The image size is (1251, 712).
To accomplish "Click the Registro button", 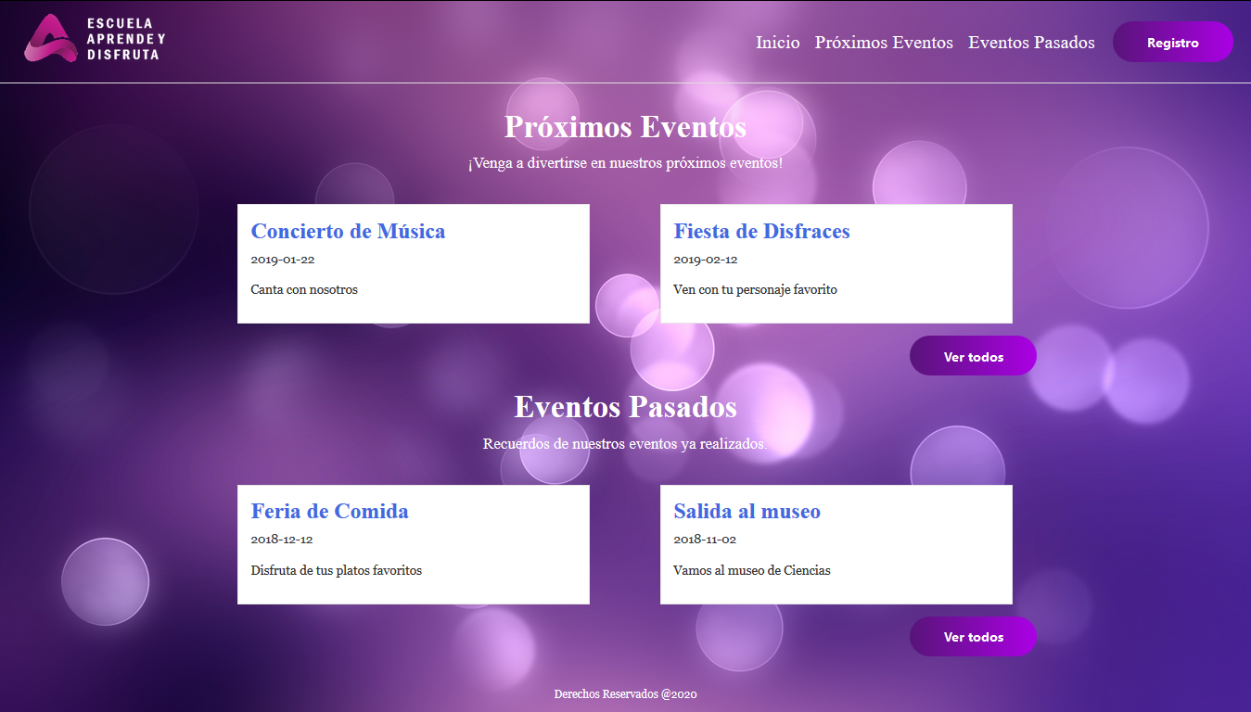I will pyautogui.click(x=1172, y=41).
